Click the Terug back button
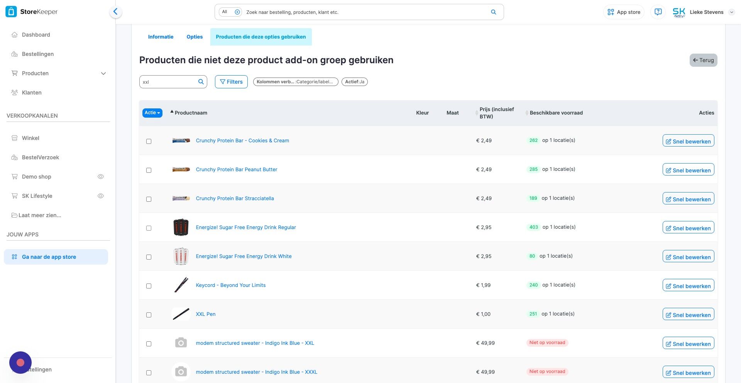Viewport: 741px width, 383px height. 703,60
